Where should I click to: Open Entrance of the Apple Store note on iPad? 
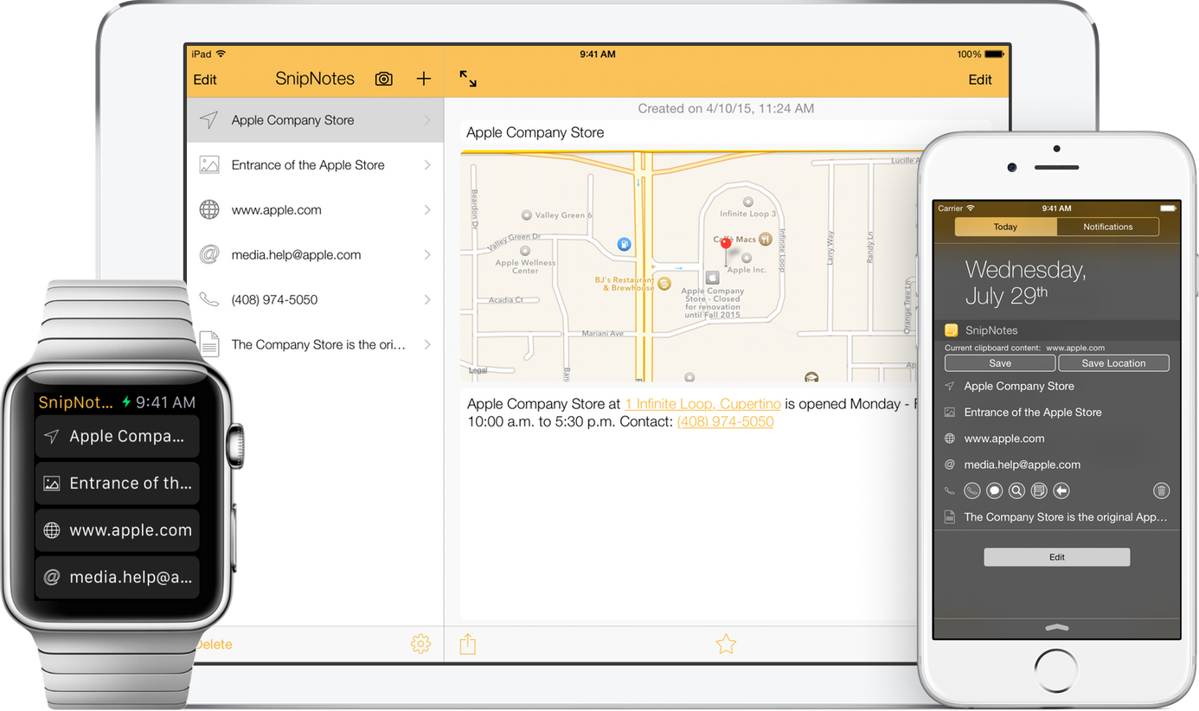point(315,165)
